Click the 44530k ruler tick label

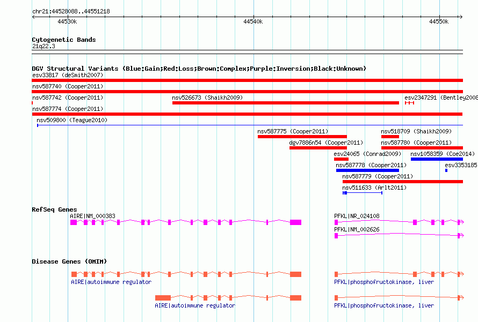tap(67, 21)
